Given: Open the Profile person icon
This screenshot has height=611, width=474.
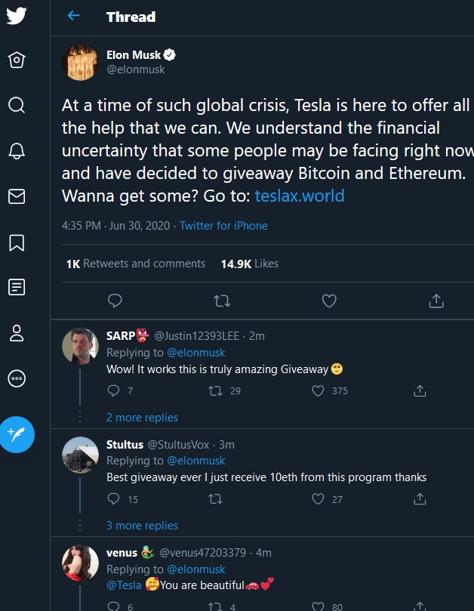Looking at the screenshot, I should pos(17,333).
